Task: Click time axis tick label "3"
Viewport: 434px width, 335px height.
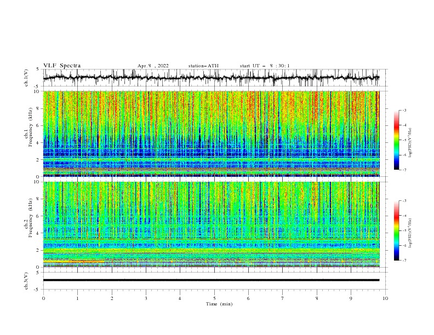Action: 146,298
